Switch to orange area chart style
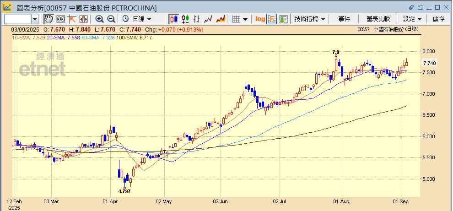 pos(221,19)
